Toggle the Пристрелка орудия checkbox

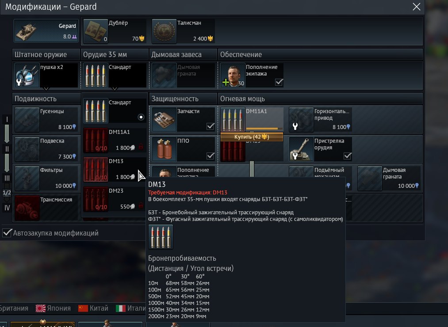tap(348, 156)
